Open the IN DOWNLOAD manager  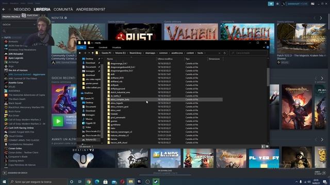(x=165, y=172)
